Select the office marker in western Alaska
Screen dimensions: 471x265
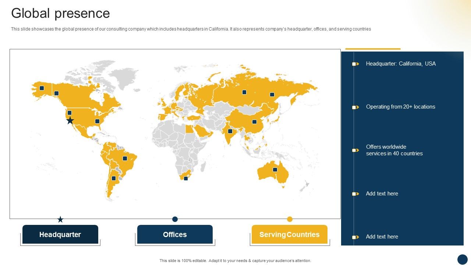[x=42, y=88]
